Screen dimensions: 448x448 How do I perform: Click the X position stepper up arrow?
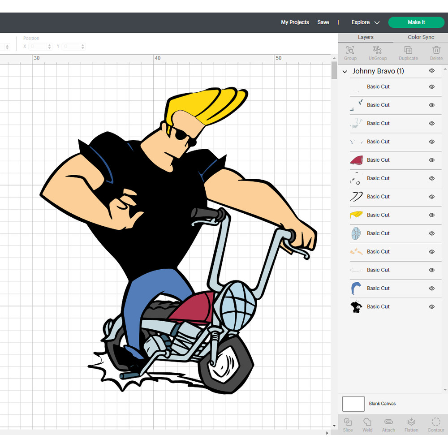pos(49,44)
